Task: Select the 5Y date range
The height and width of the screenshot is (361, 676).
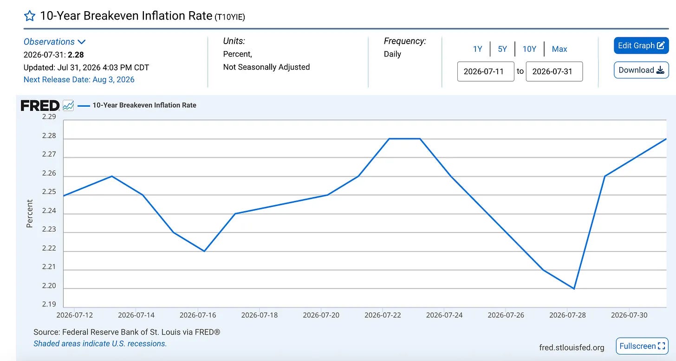Action: [502, 49]
